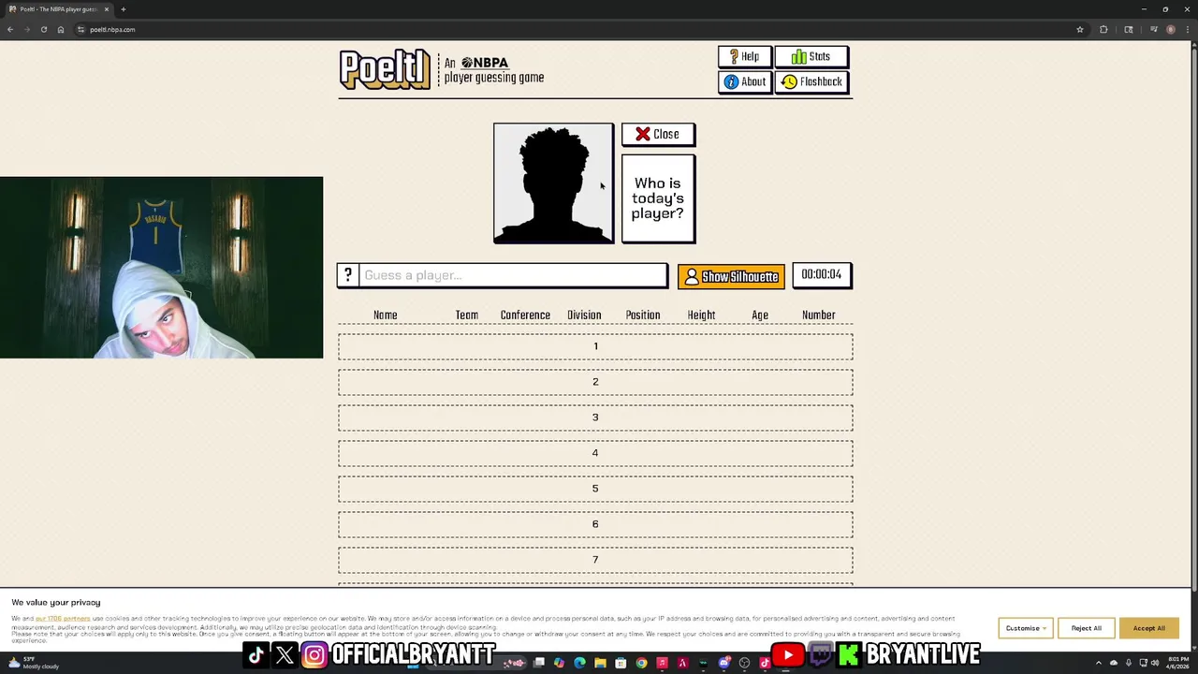Open the browser profile avatar

tap(1171, 29)
